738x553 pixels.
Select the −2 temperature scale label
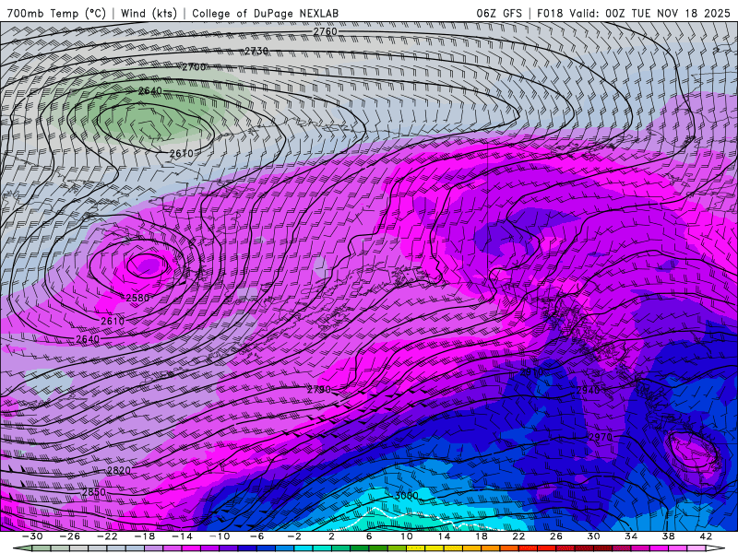tap(294, 536)
